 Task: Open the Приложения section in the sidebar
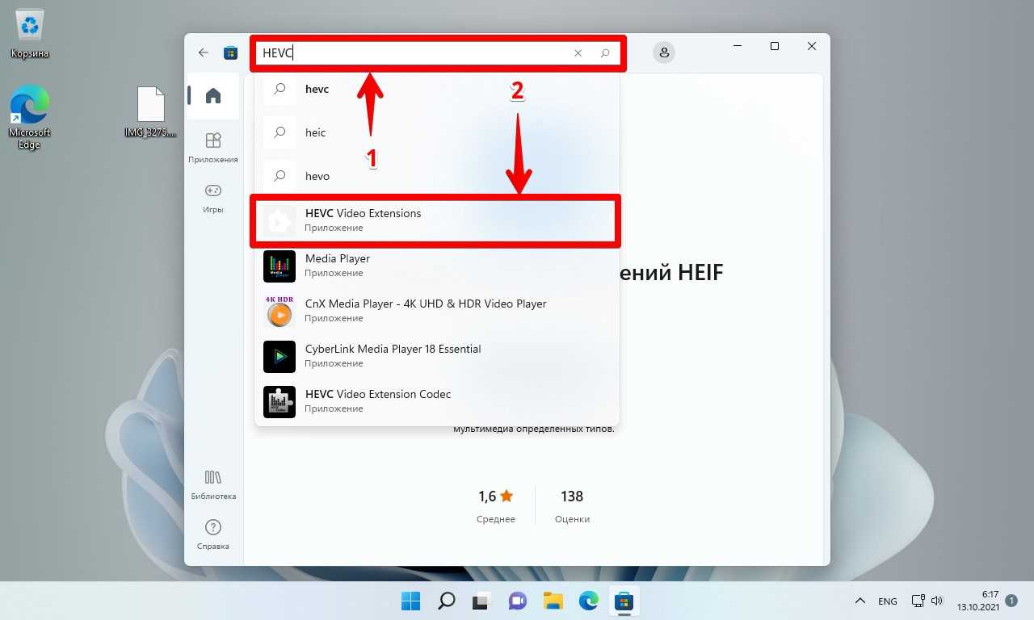[213, 148]
